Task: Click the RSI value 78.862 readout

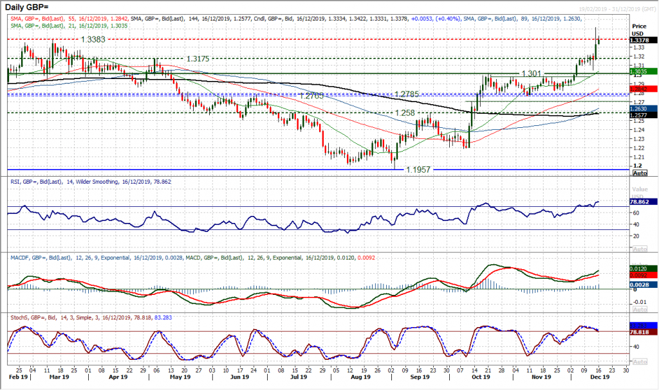Action: point(642,201)
